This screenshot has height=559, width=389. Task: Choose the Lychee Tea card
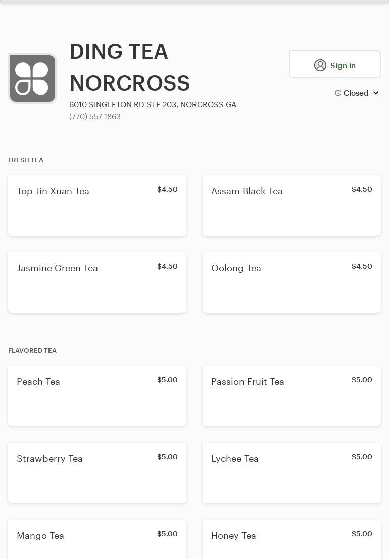pos(291,473)
